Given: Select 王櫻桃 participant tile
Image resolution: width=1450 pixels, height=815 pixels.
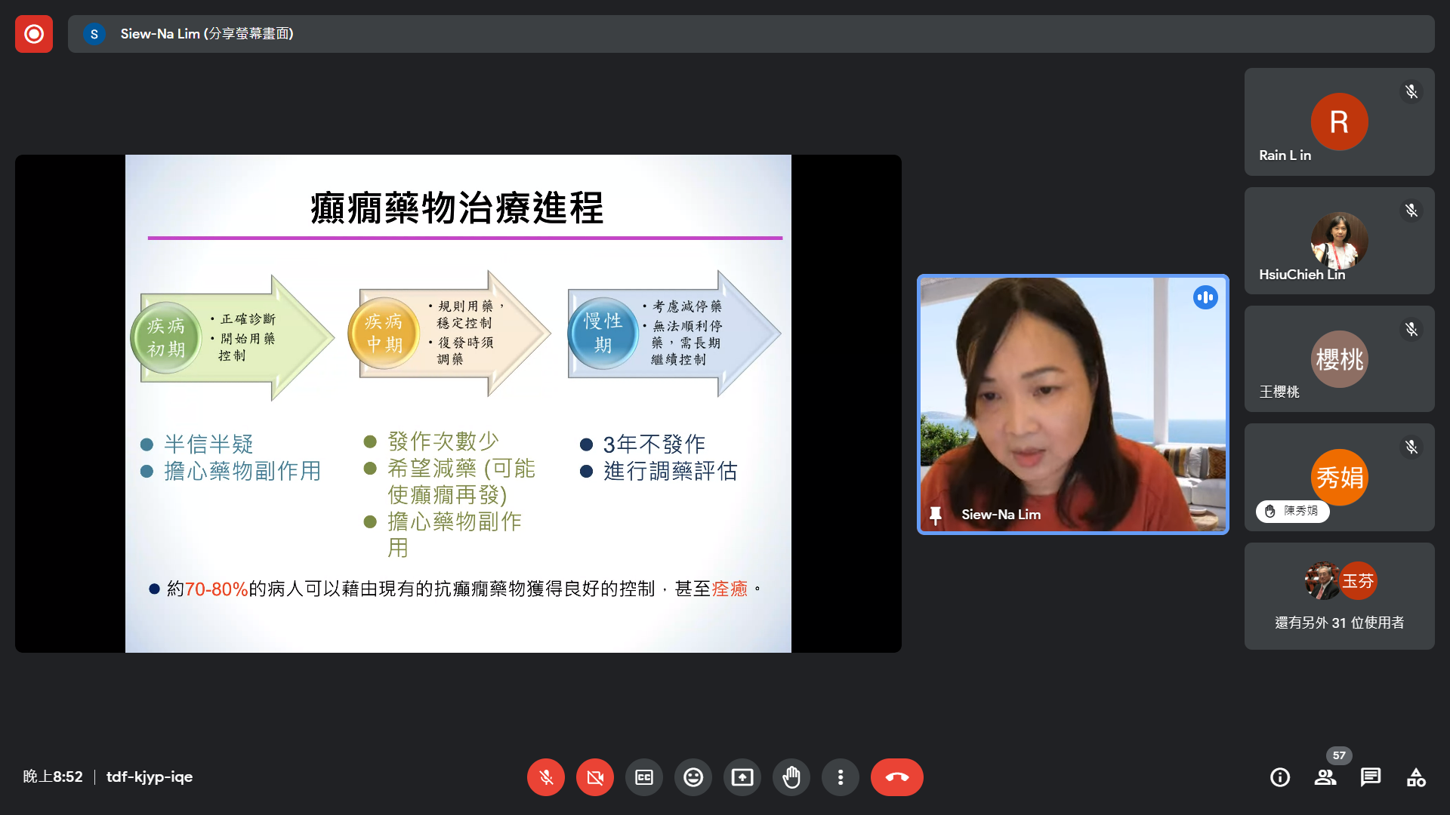Looking at the screenshot, I should 1340,359.
